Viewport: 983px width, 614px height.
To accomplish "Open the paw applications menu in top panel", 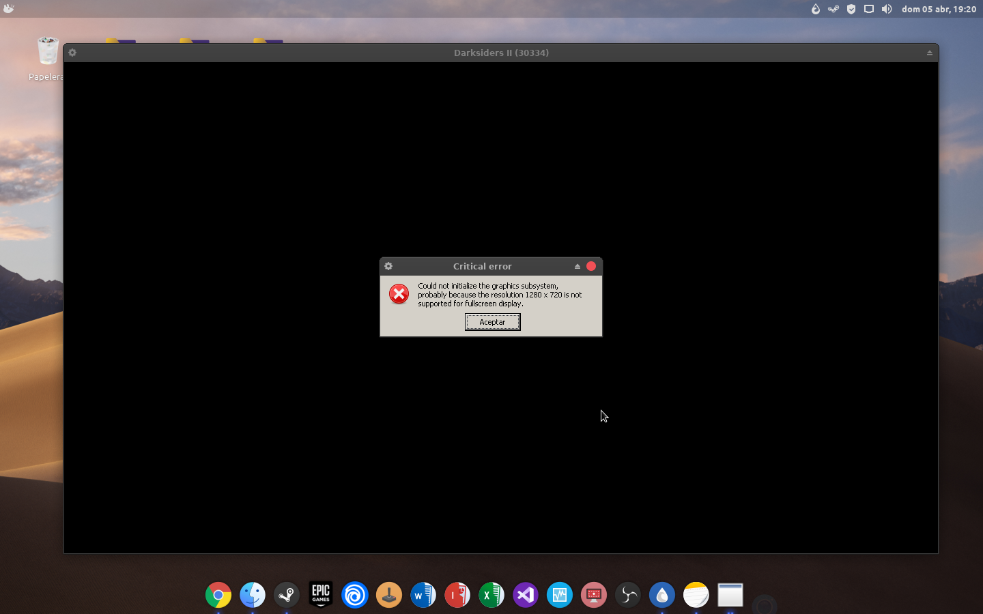I will click(8, 9).
